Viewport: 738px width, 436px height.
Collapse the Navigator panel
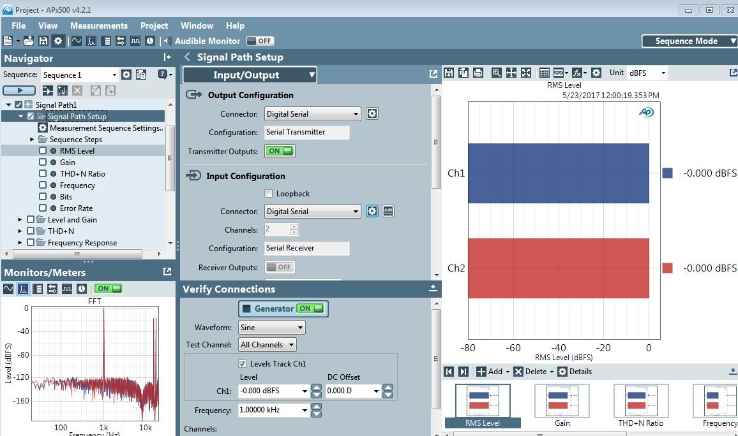pos(167,57)
